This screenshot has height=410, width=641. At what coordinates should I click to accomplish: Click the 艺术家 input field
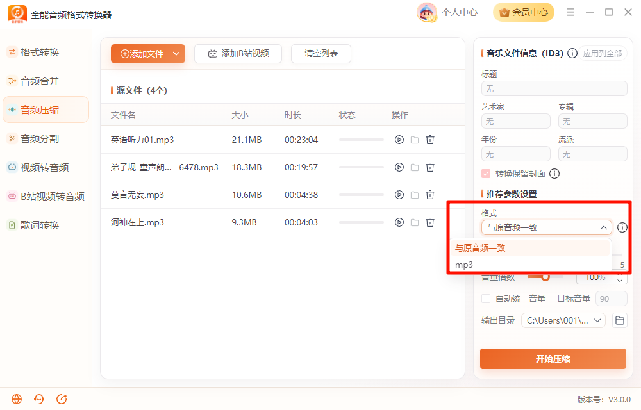[516, 121]
